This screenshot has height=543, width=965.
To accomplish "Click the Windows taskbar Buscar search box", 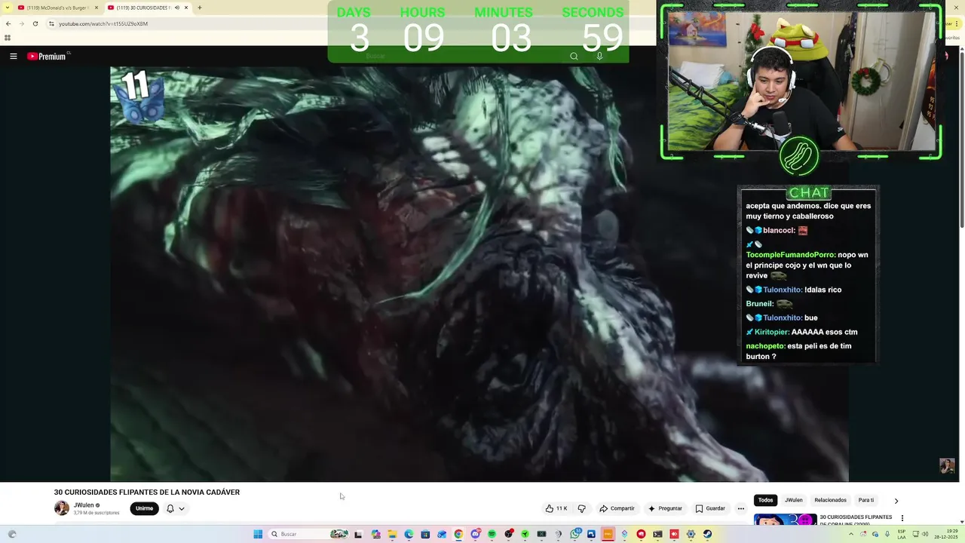I will pos(309,534).
